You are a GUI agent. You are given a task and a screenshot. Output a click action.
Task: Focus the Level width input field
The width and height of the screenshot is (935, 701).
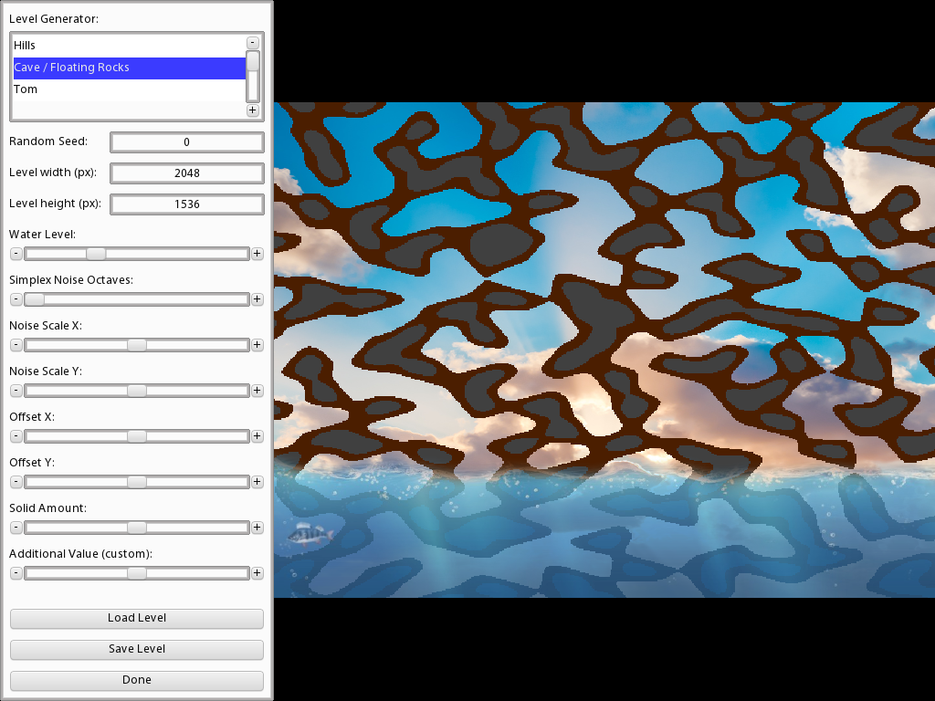(186, 173)
